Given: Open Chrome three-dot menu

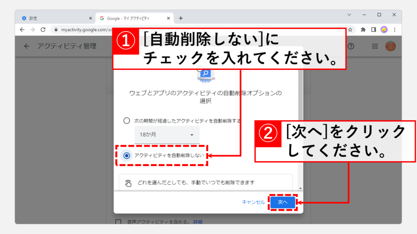Looking at the screenshot, I should [x=395, y=30].
